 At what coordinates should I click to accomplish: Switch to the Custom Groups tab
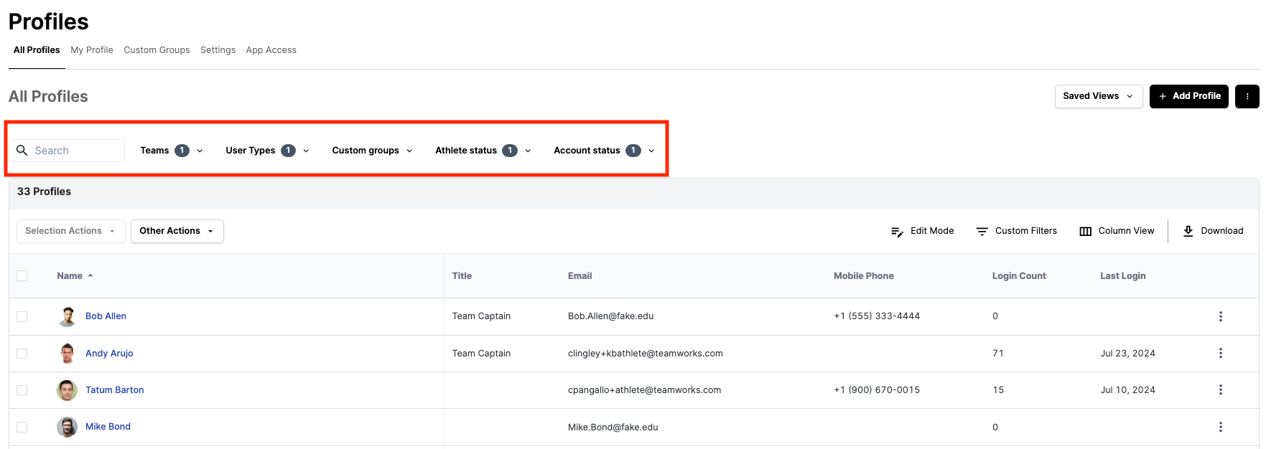pyautogui.click(x=157, y=50)
